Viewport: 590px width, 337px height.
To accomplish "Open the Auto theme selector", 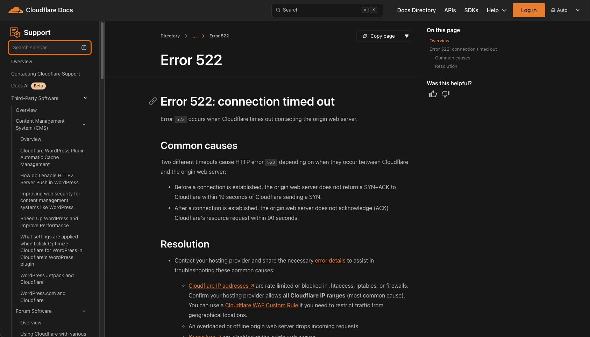I will [565, 10].
